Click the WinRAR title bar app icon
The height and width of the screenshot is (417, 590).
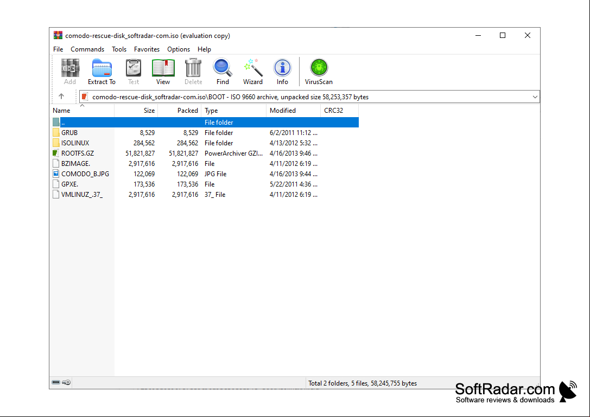[58, 35]
